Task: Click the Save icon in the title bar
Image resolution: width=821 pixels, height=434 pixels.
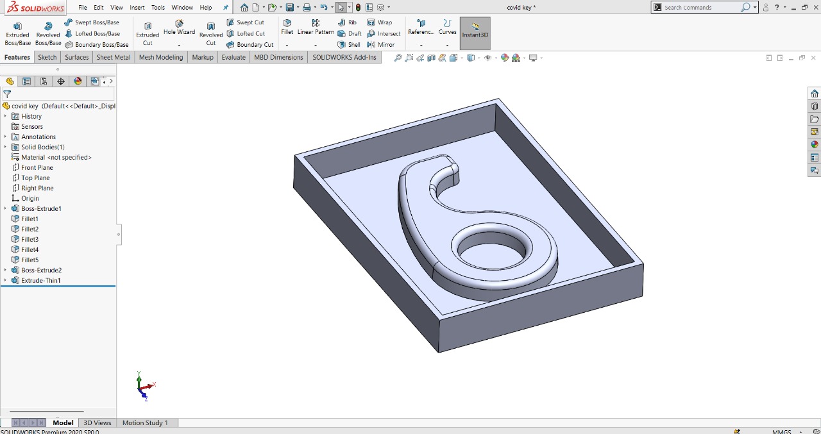Action: [x=290, y=7]
